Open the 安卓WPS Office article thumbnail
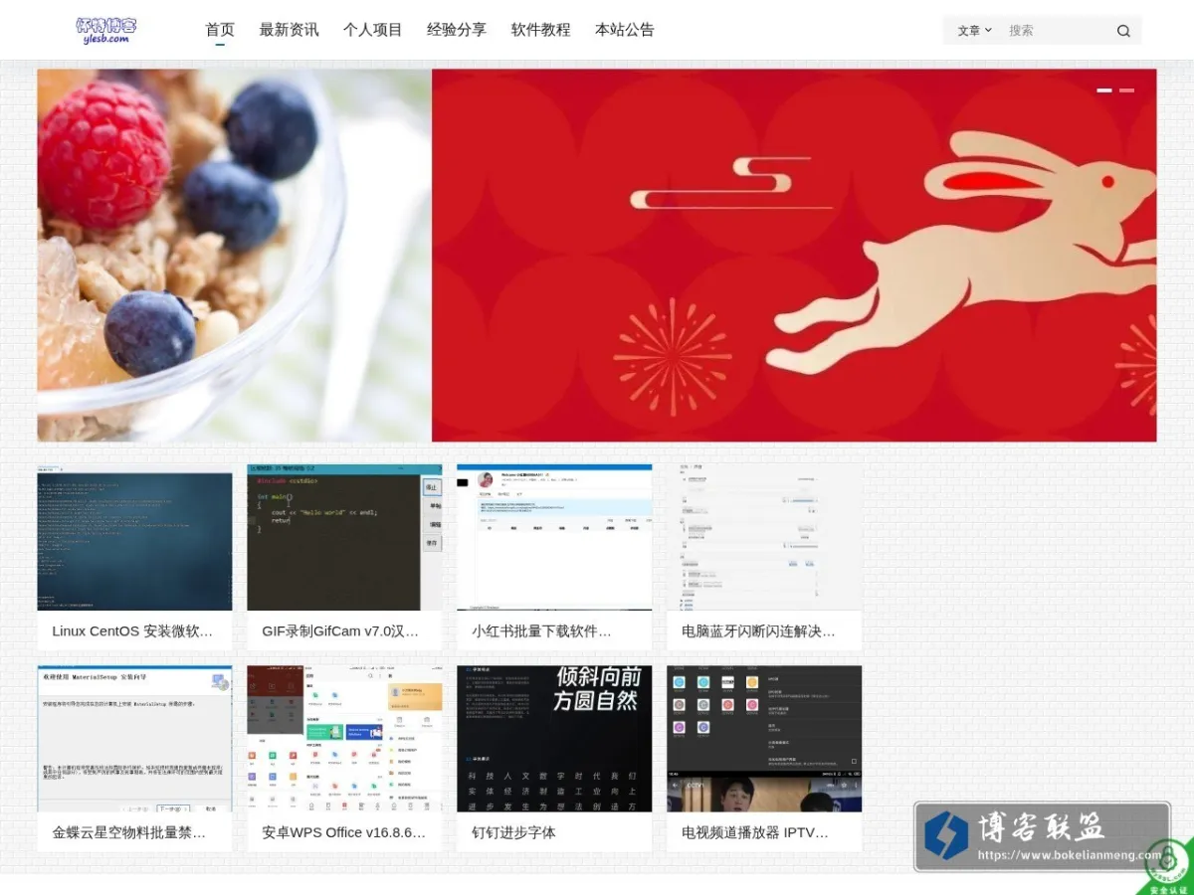Viewport: 1194px width, 895px height. 344,739
